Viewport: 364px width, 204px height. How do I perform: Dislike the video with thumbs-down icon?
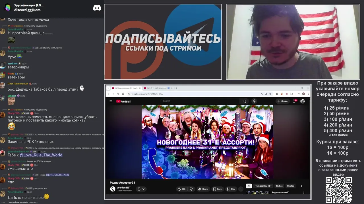click(x=191, y=189)
